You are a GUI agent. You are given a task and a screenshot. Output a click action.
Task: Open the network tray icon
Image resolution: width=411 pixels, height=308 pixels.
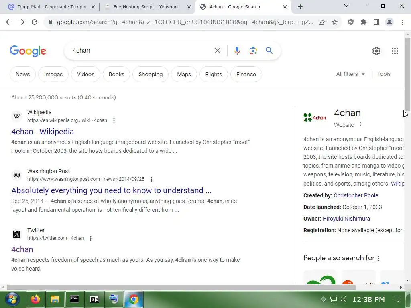[x=333, y=299]
